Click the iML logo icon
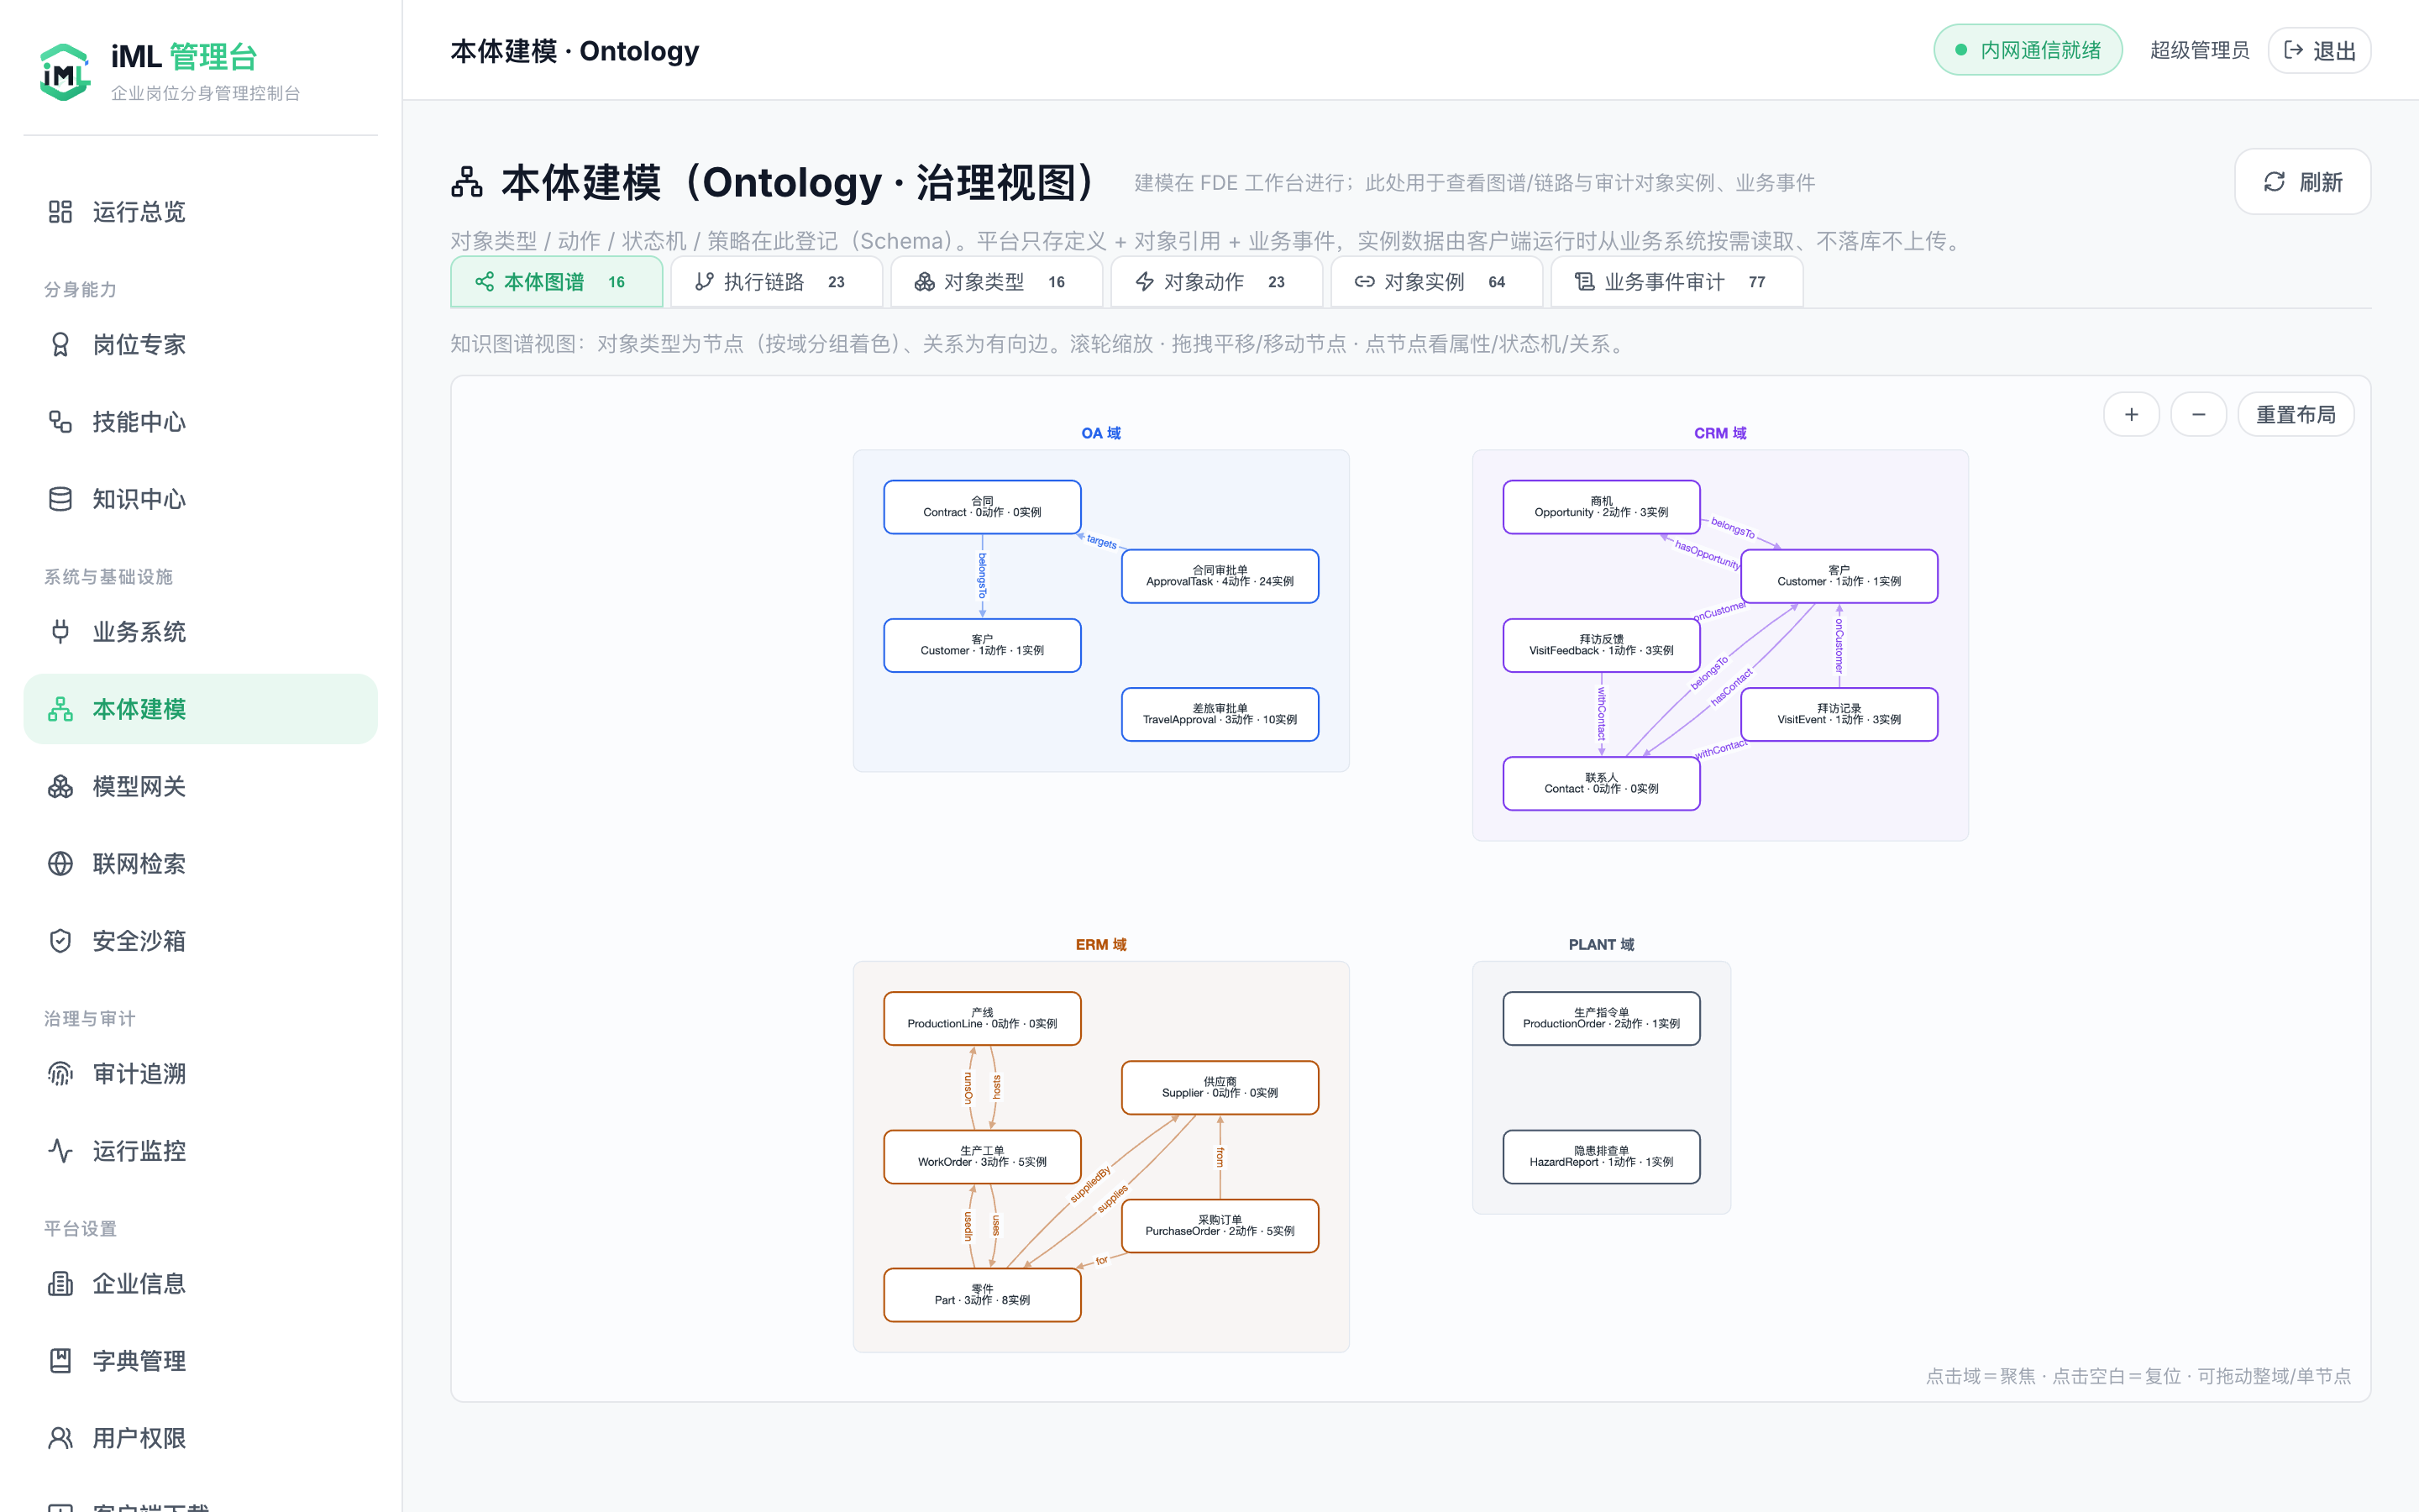This screenshot has height=1512, width=2419. tap(65, 71)
